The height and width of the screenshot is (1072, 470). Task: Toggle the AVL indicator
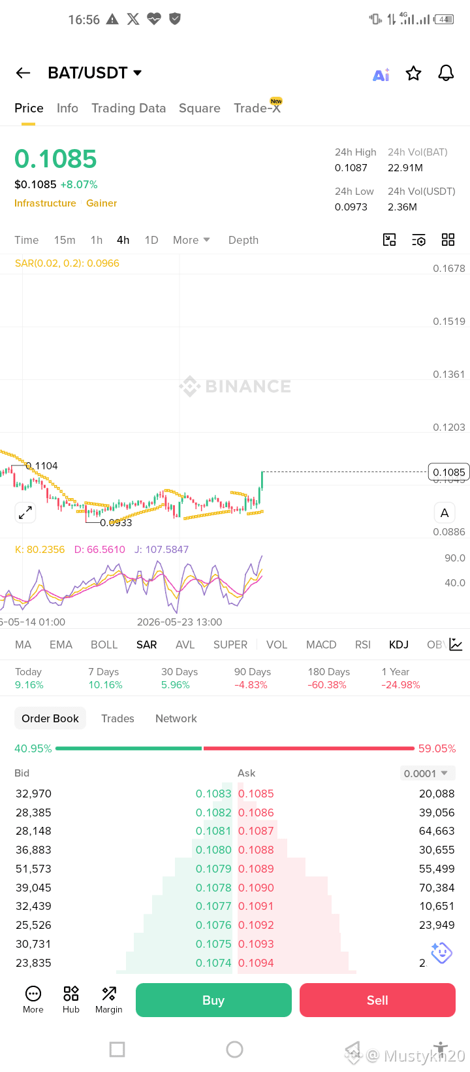coord(185,645)
